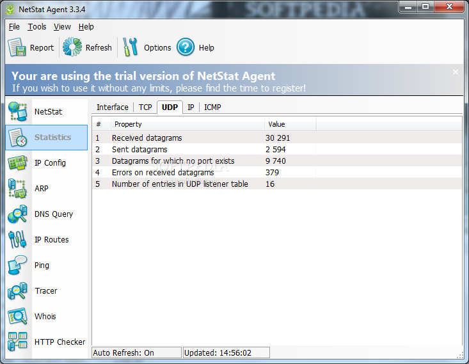Click the Report toolbar icon
The image size is (469, 364).
pyautogui.click(x=17, y=47)
